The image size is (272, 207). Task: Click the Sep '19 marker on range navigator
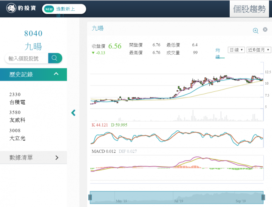tap(241, 201)
